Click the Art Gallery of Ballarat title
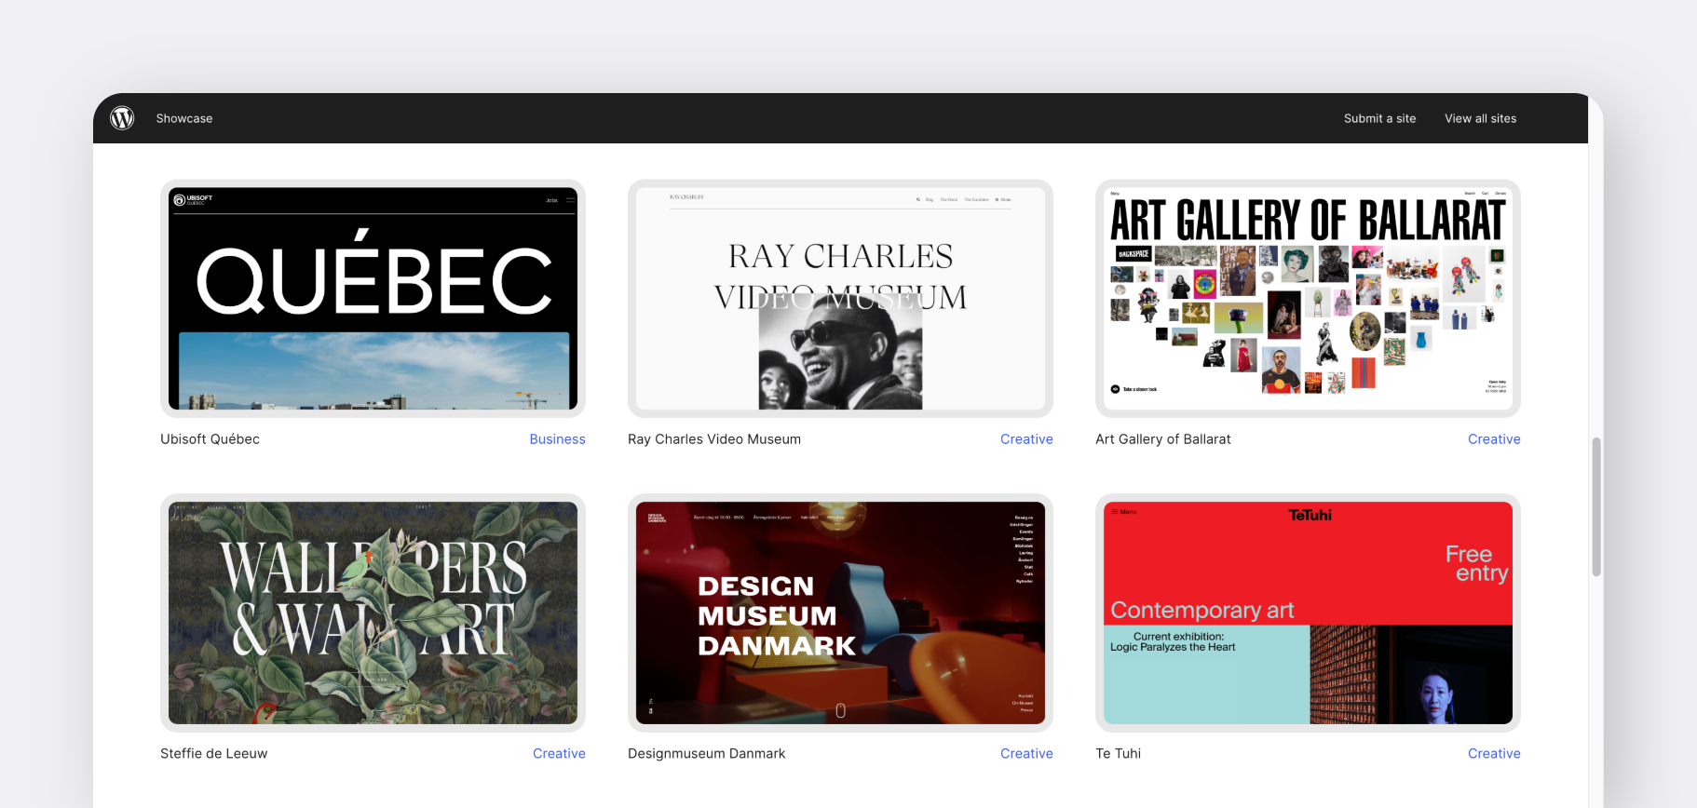The height and width of the screenshot is (808, 1697). [x=1163, y=439]
